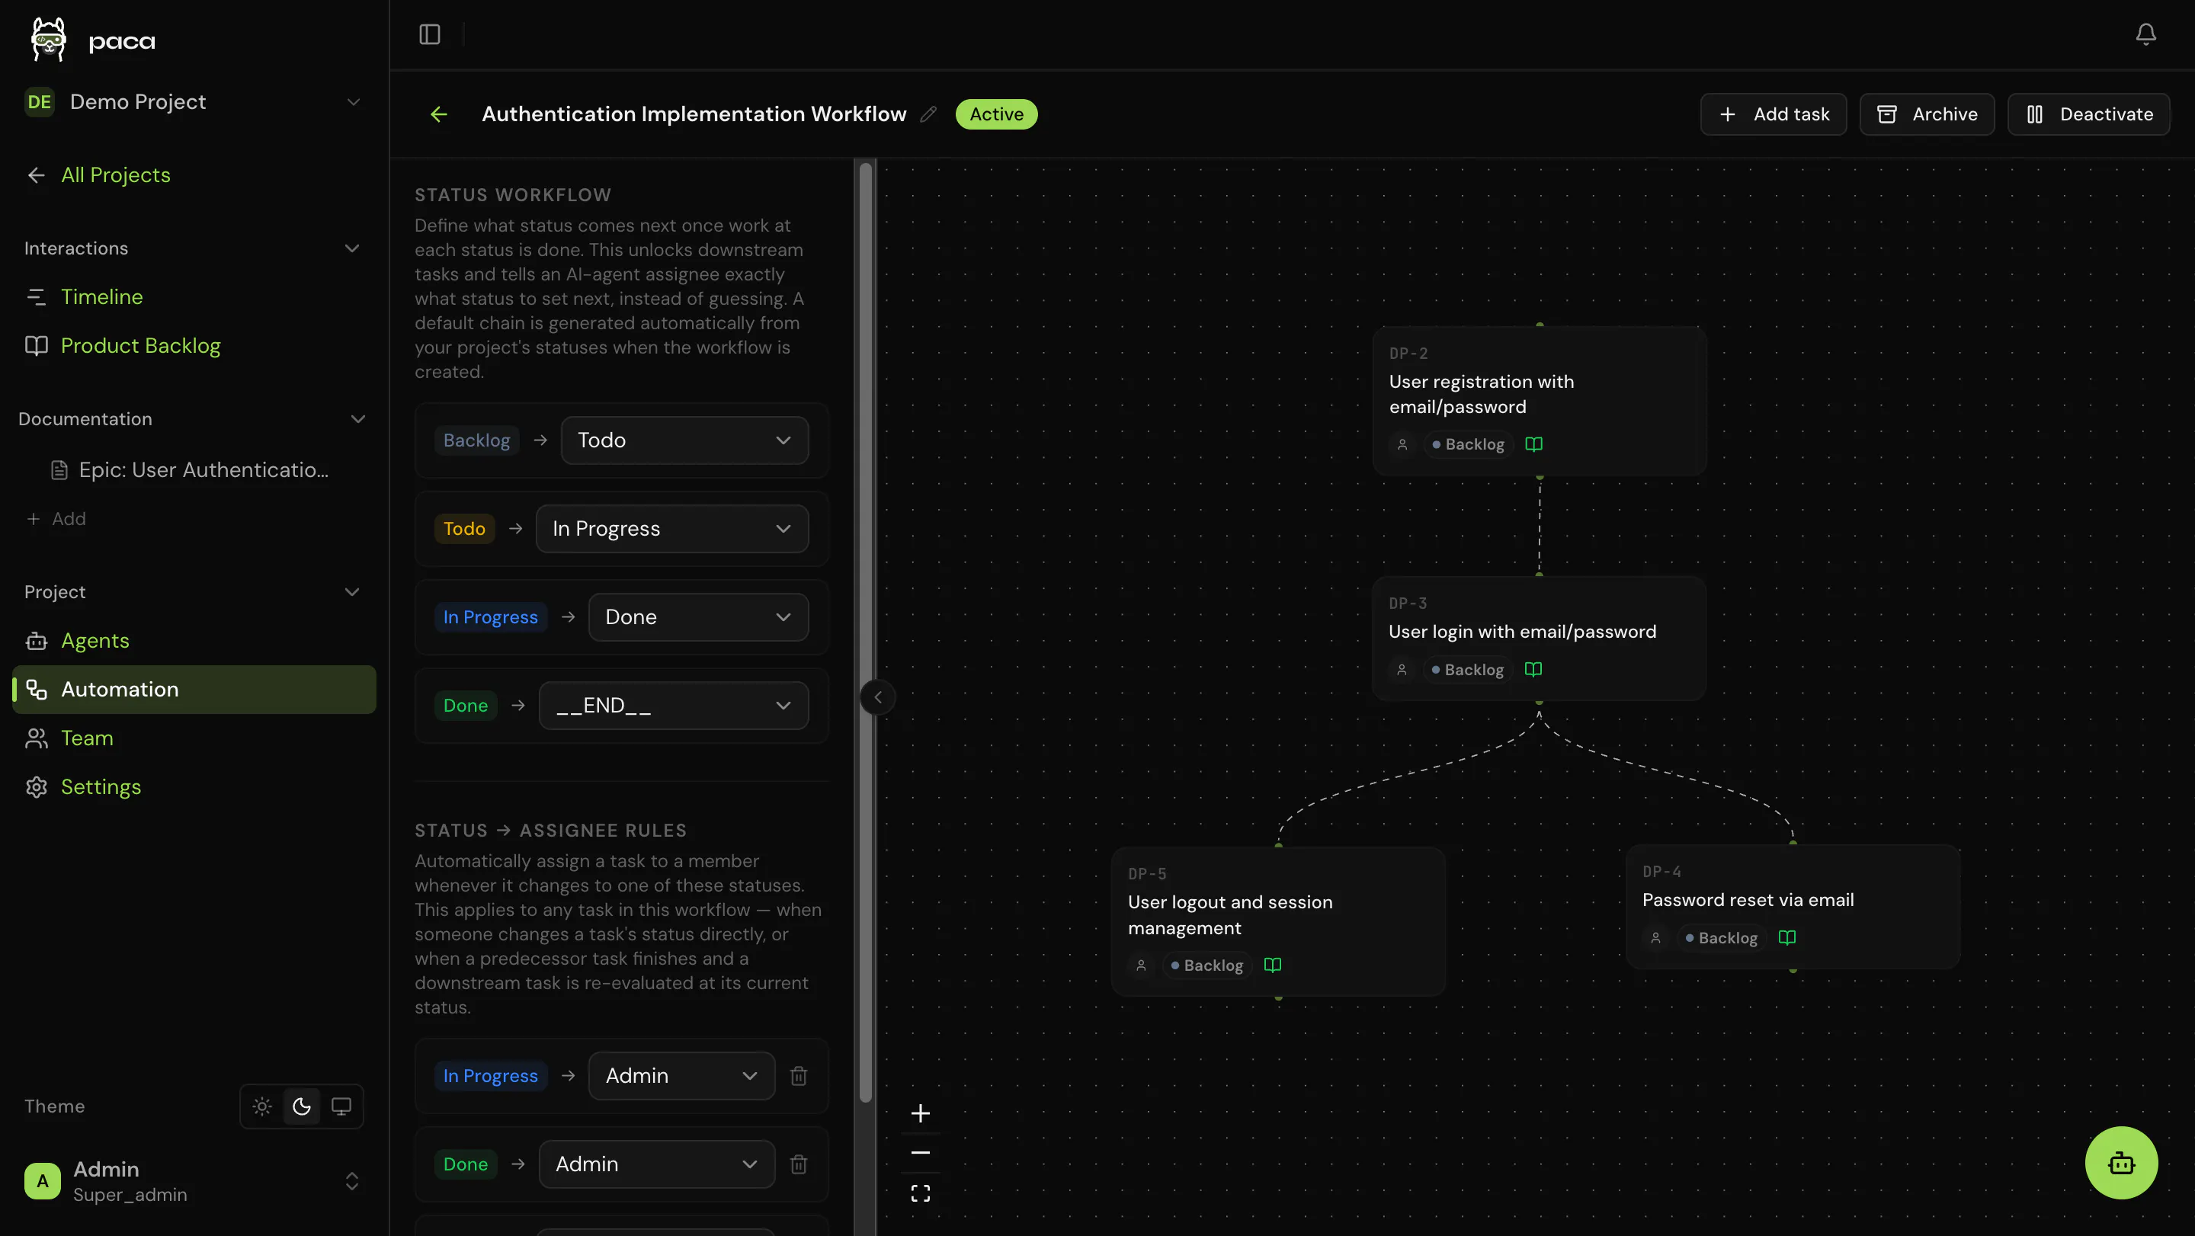Click assignee icon on DP-2 card
The height and width of the screenshot is (1236, 2195).
(1402, 445)
